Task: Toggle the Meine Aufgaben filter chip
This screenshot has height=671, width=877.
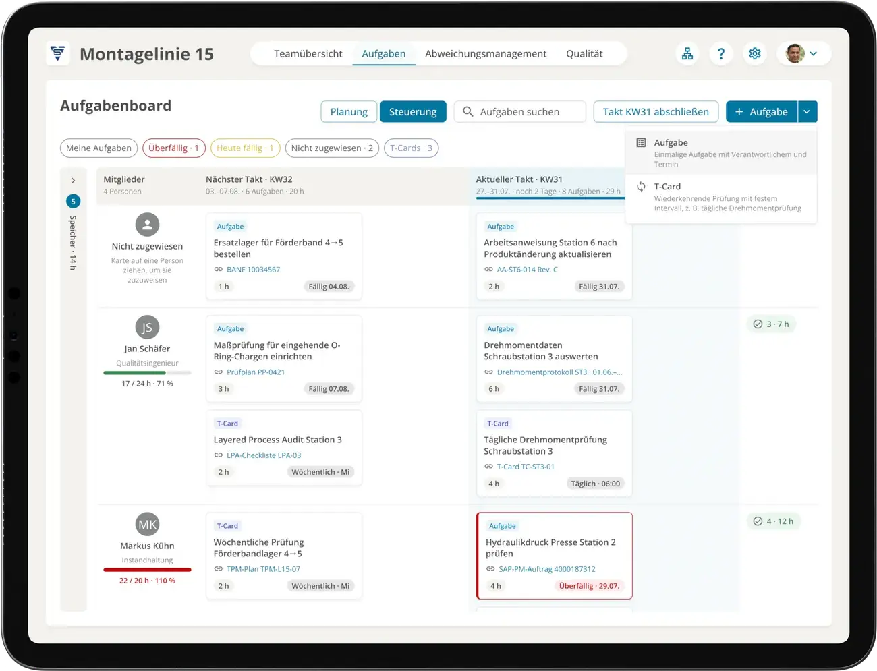Action: point(98,148)
